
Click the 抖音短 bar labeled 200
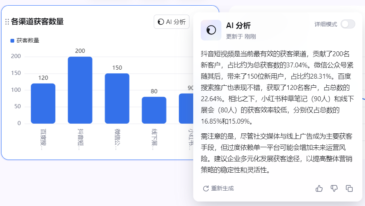coord(80,90)
